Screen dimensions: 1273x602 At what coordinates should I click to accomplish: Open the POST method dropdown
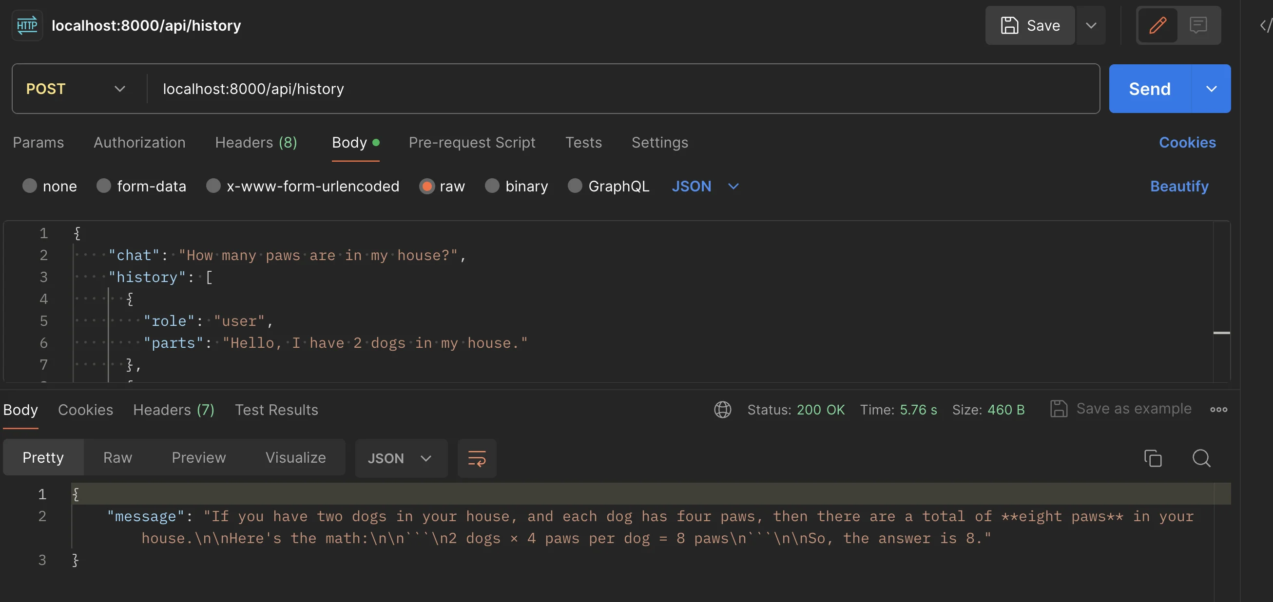pyautogui.click(x=77, y=89)
